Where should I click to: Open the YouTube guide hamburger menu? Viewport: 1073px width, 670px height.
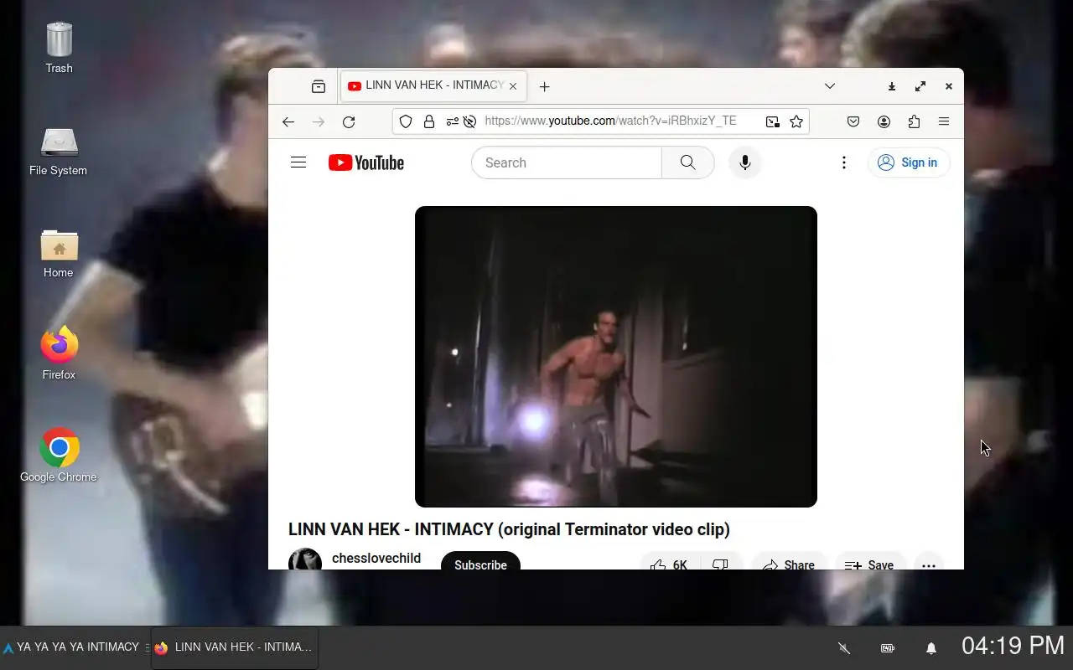pos(298,162)
